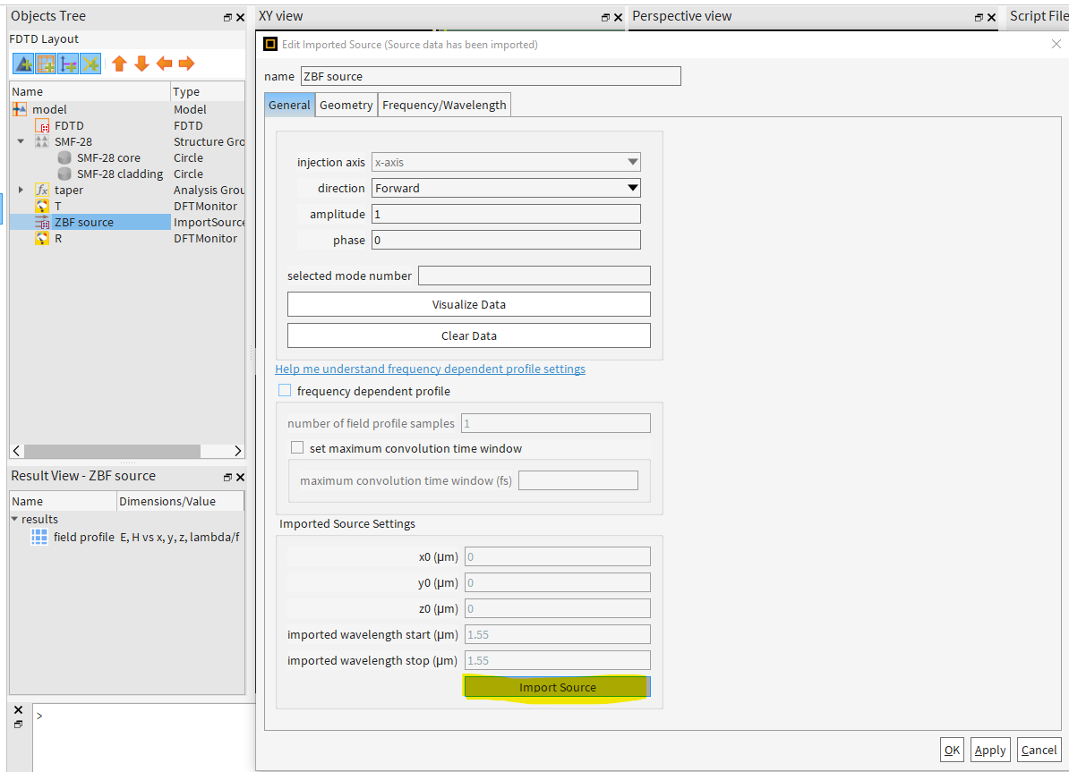The width and height of the screenshot is (1069, 772).
Task: Click the taper analysis group fx icon
Action: pos(41,190)
